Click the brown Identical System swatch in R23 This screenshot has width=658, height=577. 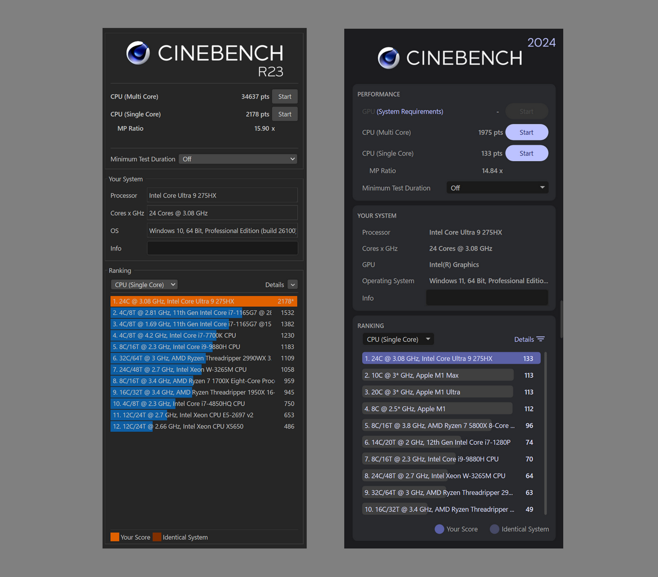157,537
